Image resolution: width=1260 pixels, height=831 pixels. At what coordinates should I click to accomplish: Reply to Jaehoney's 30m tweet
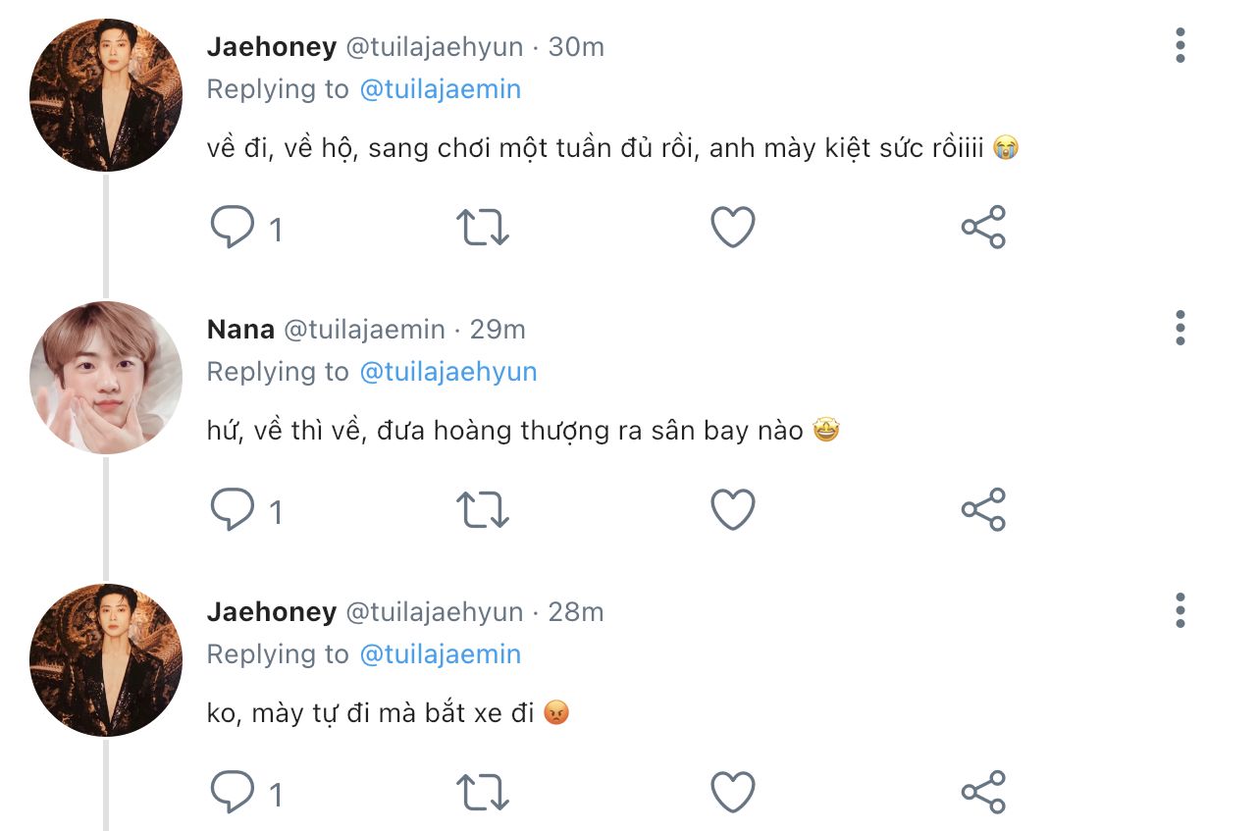(234, 228)
